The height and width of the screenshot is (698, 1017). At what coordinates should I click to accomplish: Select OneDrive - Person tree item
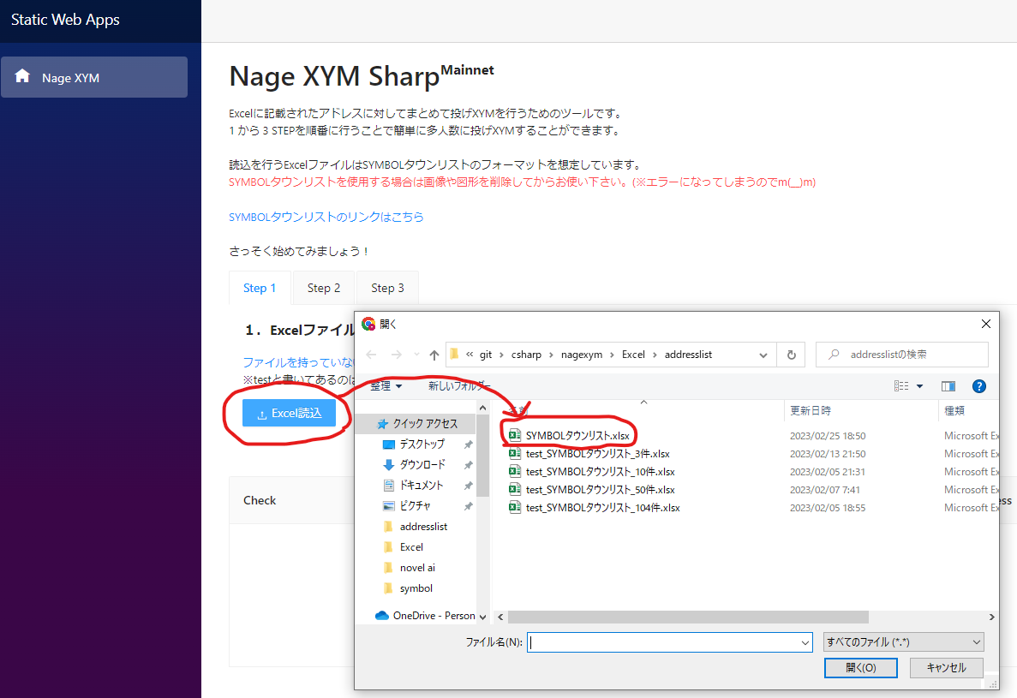434,615
